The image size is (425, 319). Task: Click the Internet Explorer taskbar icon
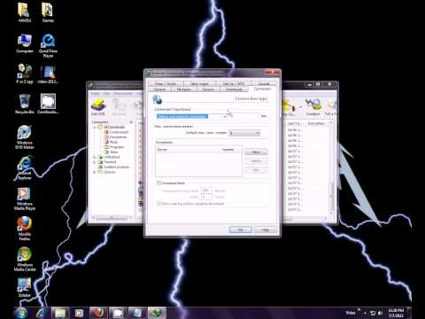pos(41,313)
